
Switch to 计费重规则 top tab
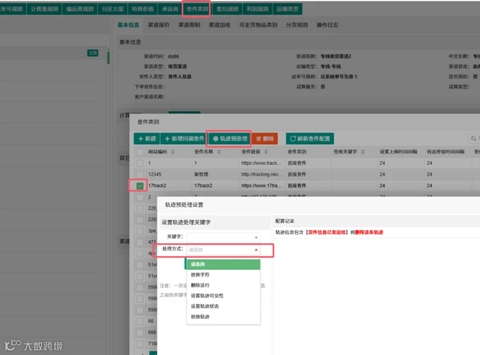[x=44, y=9]
